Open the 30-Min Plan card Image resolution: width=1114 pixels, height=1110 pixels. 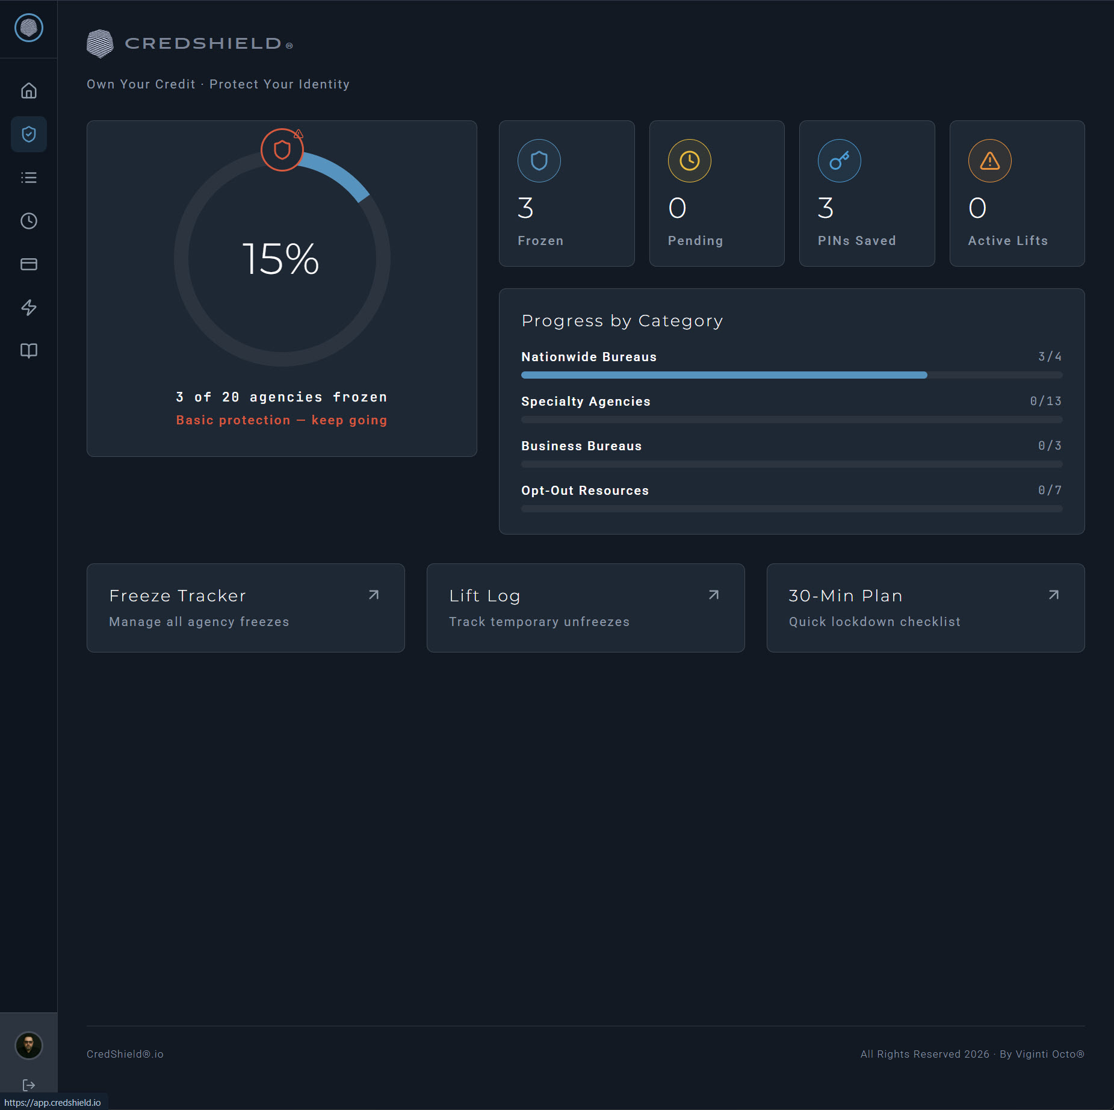click(x=926, y=608)
